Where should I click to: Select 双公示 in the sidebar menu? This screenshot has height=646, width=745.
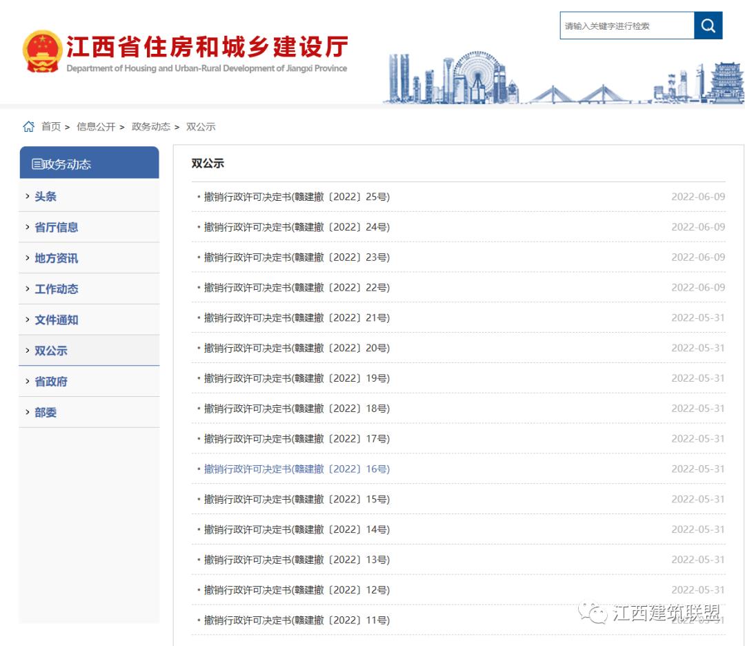[x=50, y=350]
